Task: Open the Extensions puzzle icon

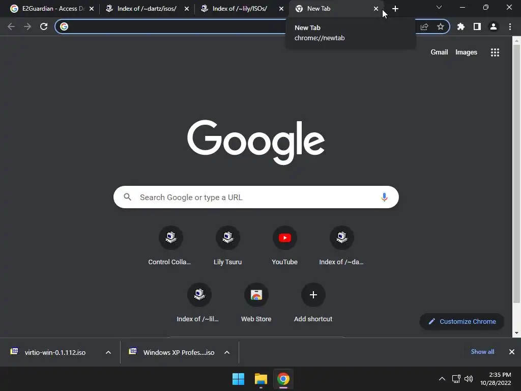Action: pos(461,26)
